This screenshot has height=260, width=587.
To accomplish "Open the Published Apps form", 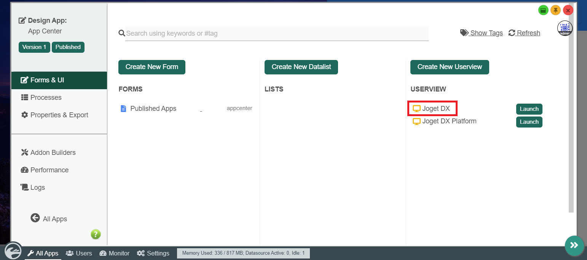I will click(x=153, y=109).
